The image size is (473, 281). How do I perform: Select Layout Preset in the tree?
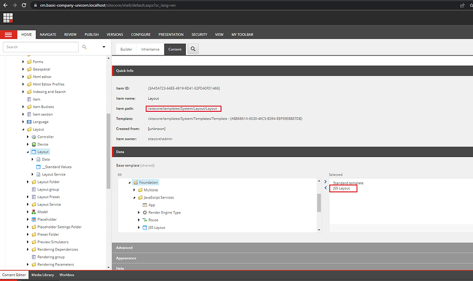pos(49,197)
